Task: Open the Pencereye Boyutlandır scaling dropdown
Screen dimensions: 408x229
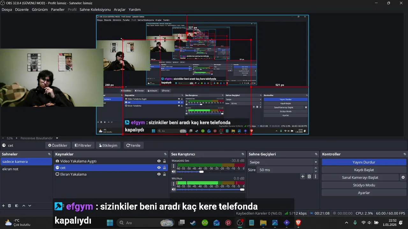Action: [x=39, y=138]
